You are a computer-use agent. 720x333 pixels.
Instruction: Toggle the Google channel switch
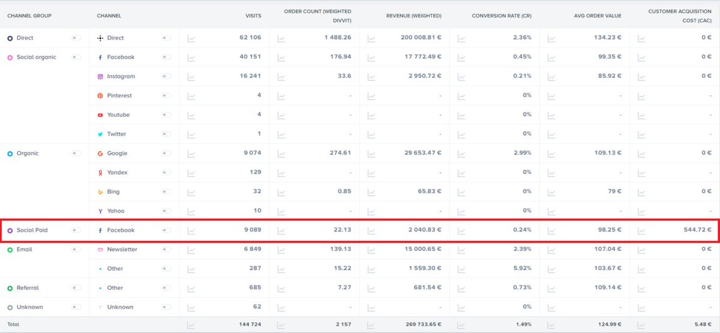click(166, 153)
